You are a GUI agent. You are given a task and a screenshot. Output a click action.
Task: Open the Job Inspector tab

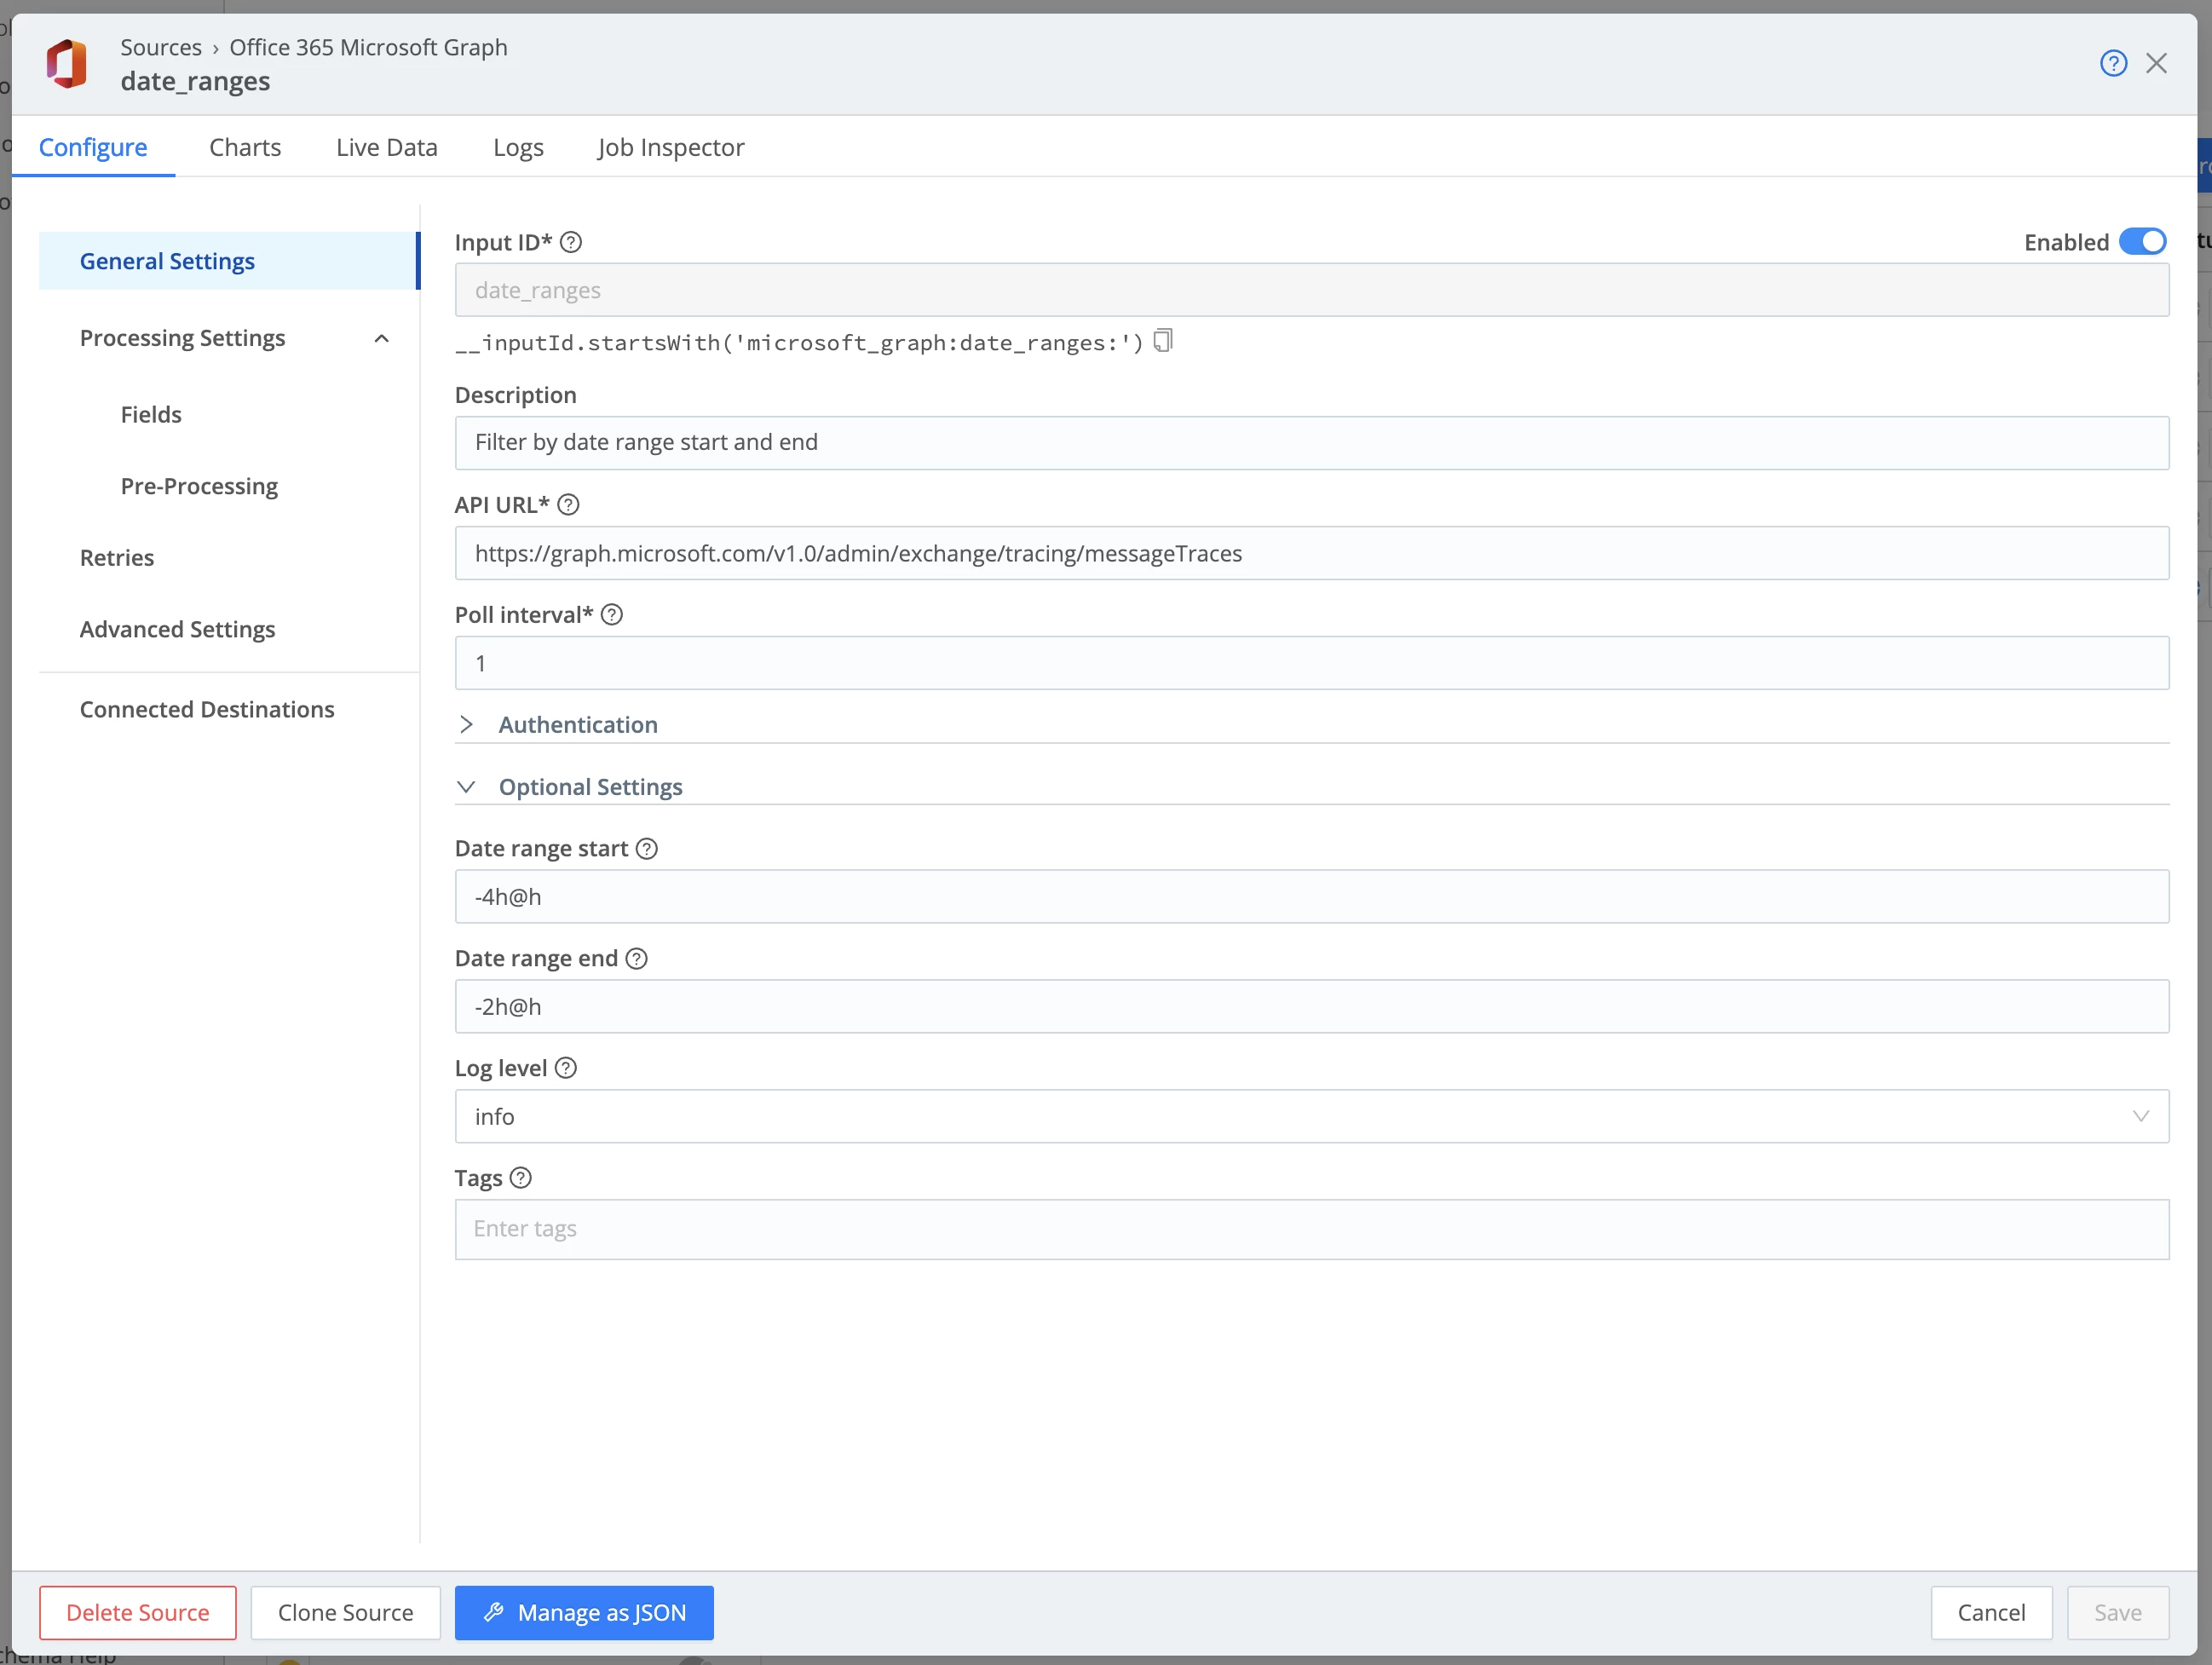[671, 148]
